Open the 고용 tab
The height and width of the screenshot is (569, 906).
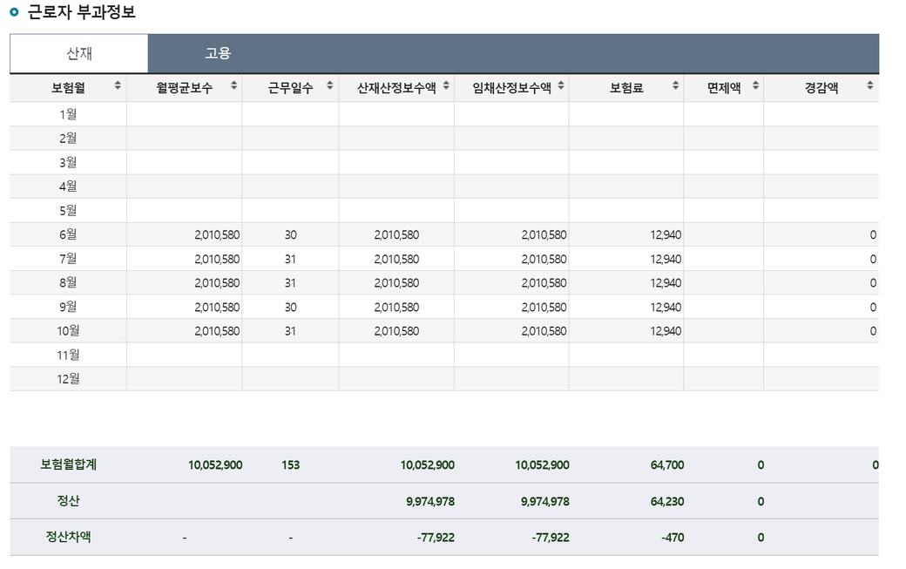[218, 54]
